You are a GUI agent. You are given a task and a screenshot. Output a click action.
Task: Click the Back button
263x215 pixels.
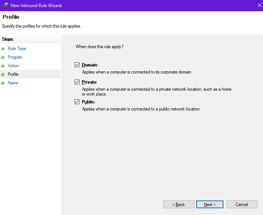(179, 205)
